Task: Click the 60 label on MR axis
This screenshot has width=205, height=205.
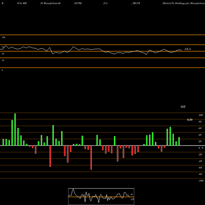Action: pyautogui.click(x=200, y=128)
